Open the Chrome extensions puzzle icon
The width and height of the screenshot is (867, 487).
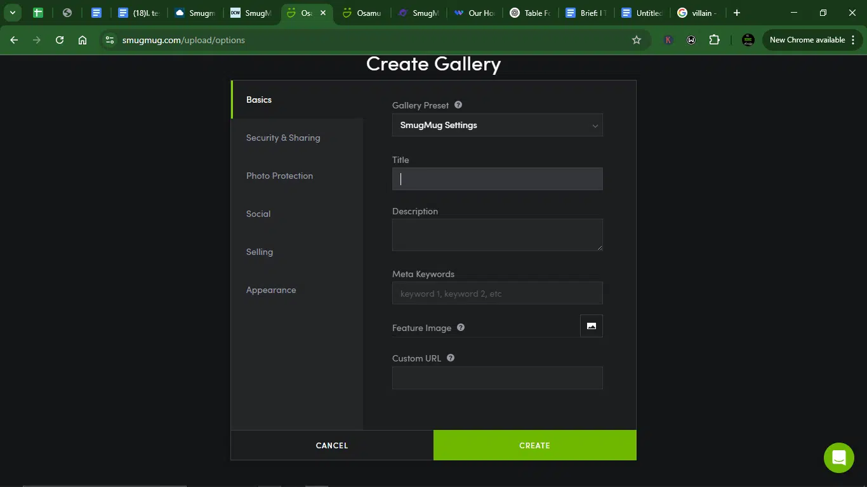pos(714,40)
